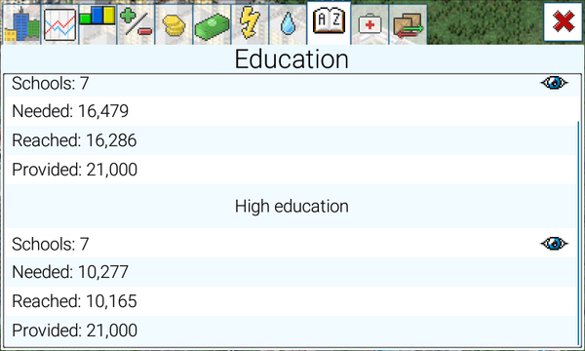Open the colored bar chart tab
This screenshot has width=585, height=351.
point(97,24)
